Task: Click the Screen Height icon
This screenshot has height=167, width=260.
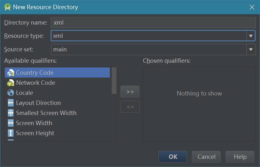Action: click(11, 133)
